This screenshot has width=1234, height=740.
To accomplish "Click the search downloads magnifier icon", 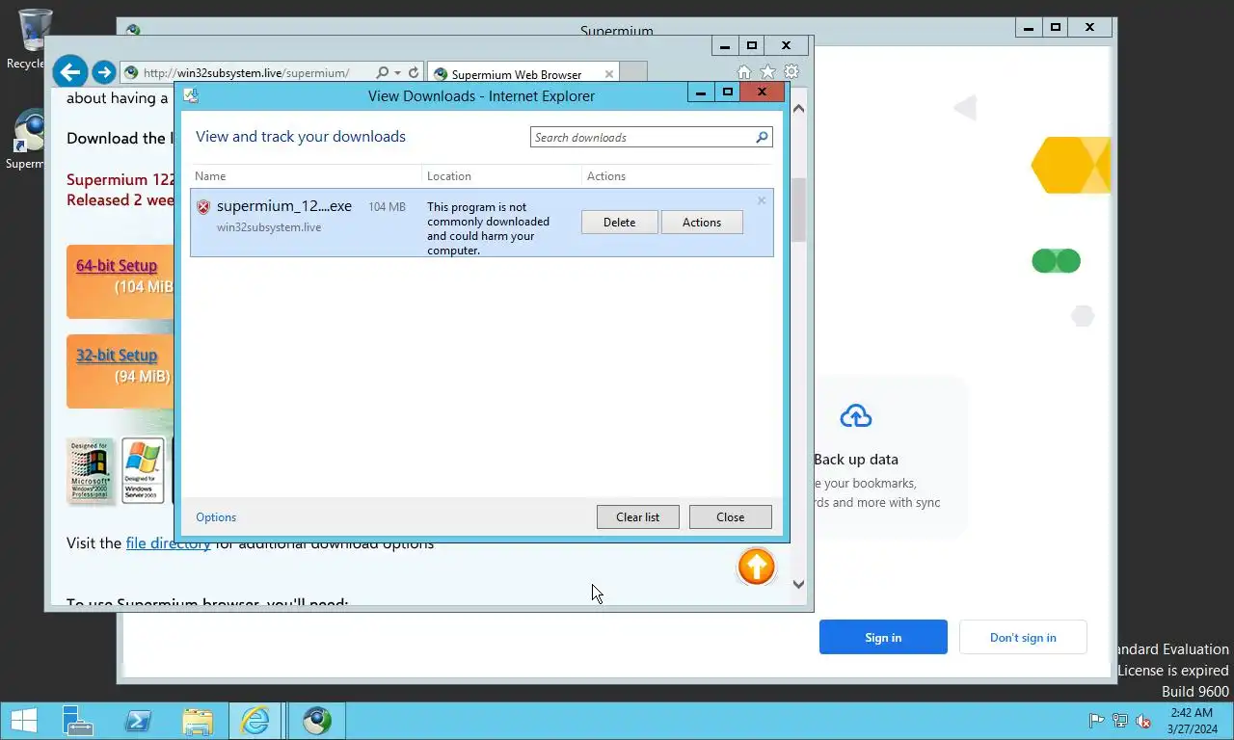I will tap(762, 138).
